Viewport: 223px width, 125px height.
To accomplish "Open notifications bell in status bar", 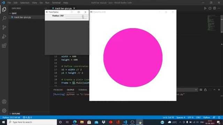I will coord(219,117).
